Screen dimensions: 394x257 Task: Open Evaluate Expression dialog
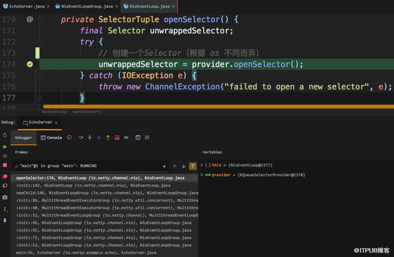tap(138, 138)
